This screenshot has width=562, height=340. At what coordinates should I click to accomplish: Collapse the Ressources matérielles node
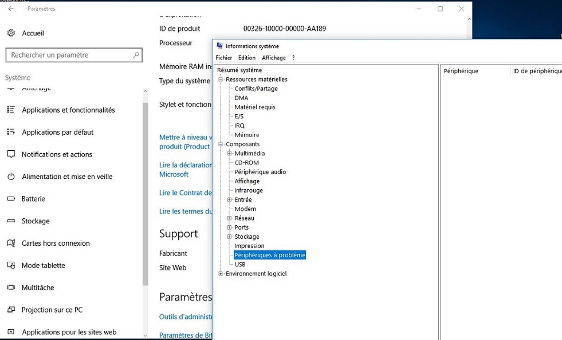tap(221, 79)
